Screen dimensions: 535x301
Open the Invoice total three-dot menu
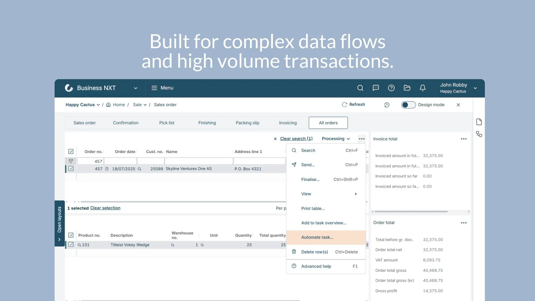click(463, 139)
